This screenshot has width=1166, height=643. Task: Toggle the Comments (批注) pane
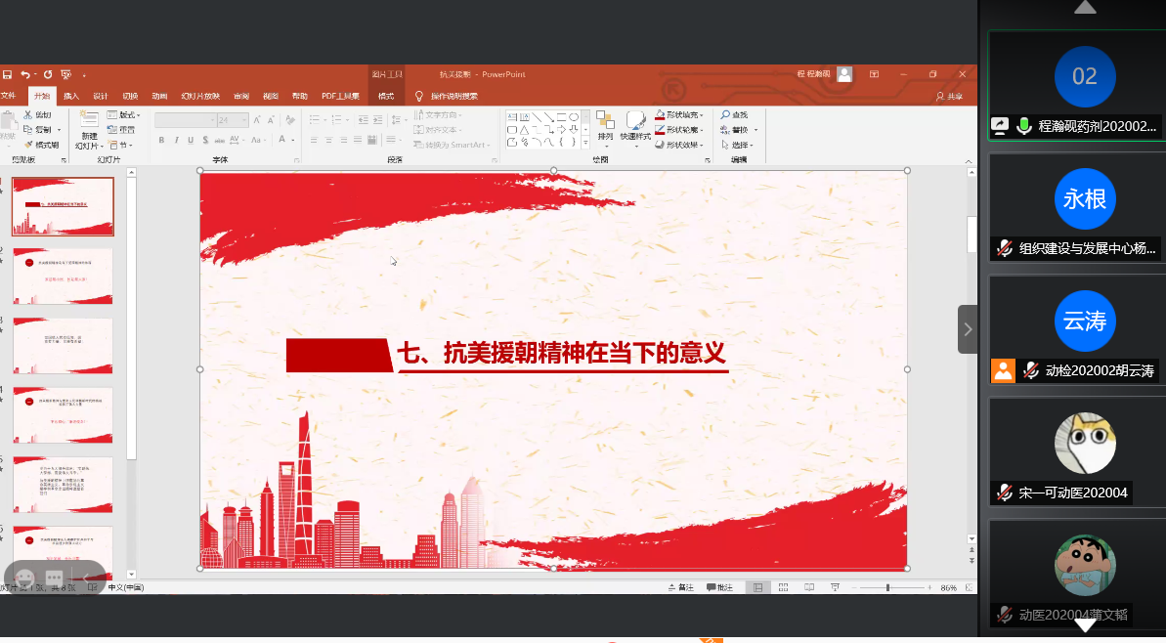[718, 587]
